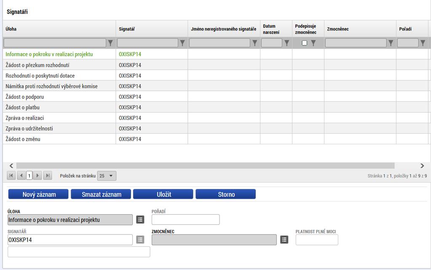Click right arrow of horizontal scrollbar

422,166
